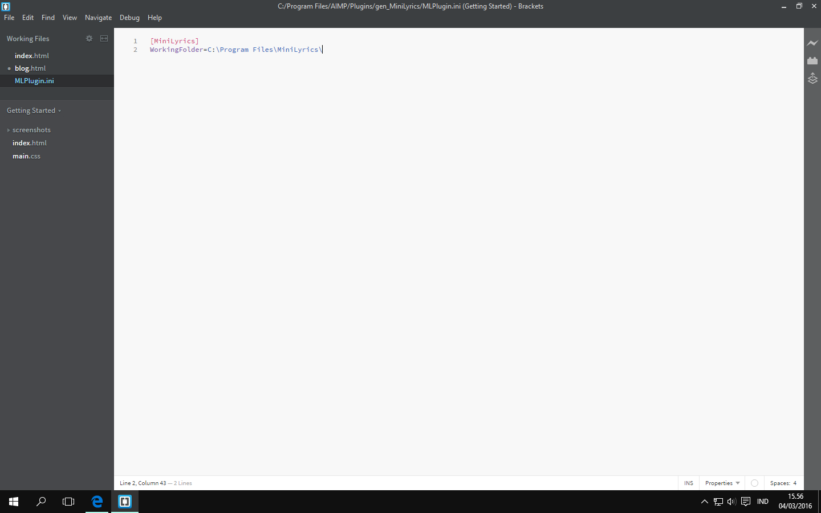Viewport: 821px width, 513px height.
Task: Click the Spaces: 4 indent setting
Action: tap(783, 483)
